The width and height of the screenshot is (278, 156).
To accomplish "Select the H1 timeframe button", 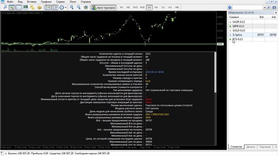I will pyautogui.click(x=149, y=7).
